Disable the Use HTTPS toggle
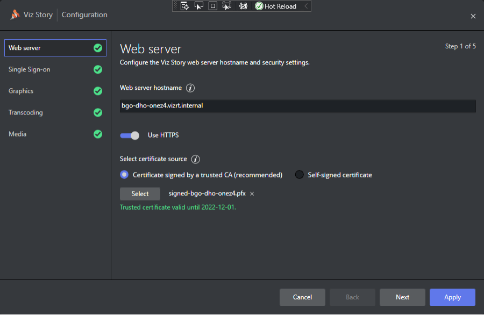The height and width of the screenshot is (315, 484). (129, 135)
